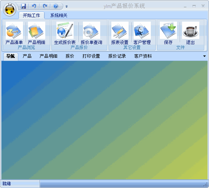Click the redo arrow in quick access toolbar
The height and width of the screenshot is (188, 209).
click(x=45, y=6)
